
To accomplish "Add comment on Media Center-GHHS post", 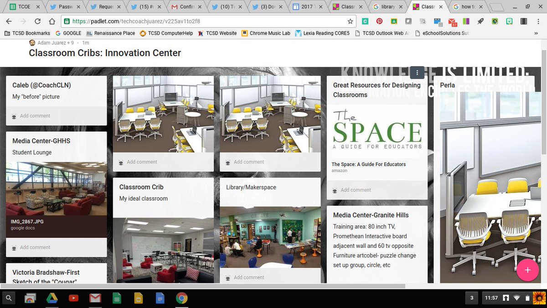I will (35, 247).
